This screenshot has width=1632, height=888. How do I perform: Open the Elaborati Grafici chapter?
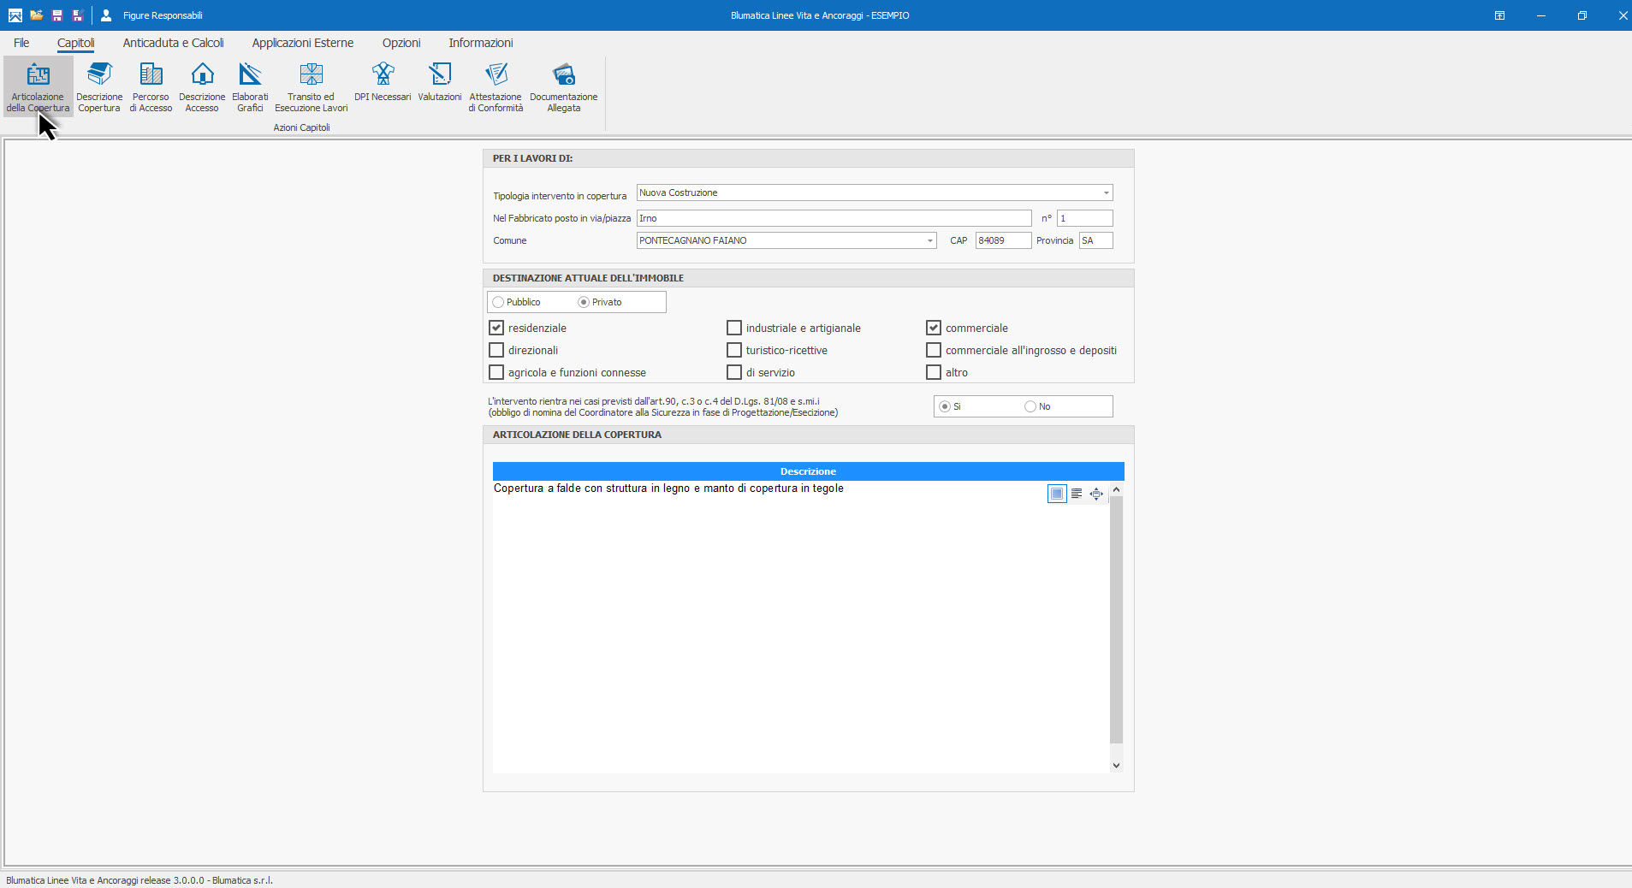(x=250, y=86)
